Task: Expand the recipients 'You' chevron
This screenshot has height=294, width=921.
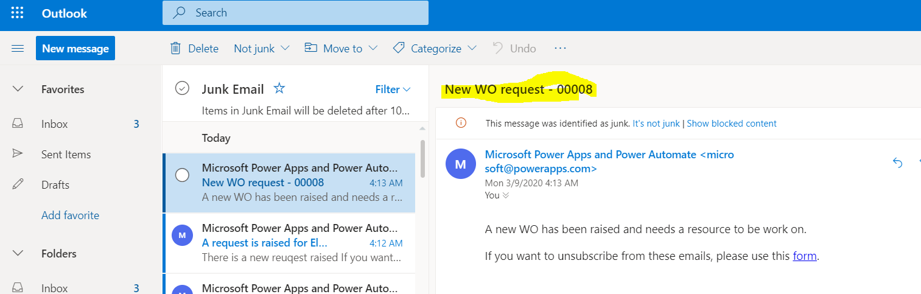Action: tap(505, 195)
